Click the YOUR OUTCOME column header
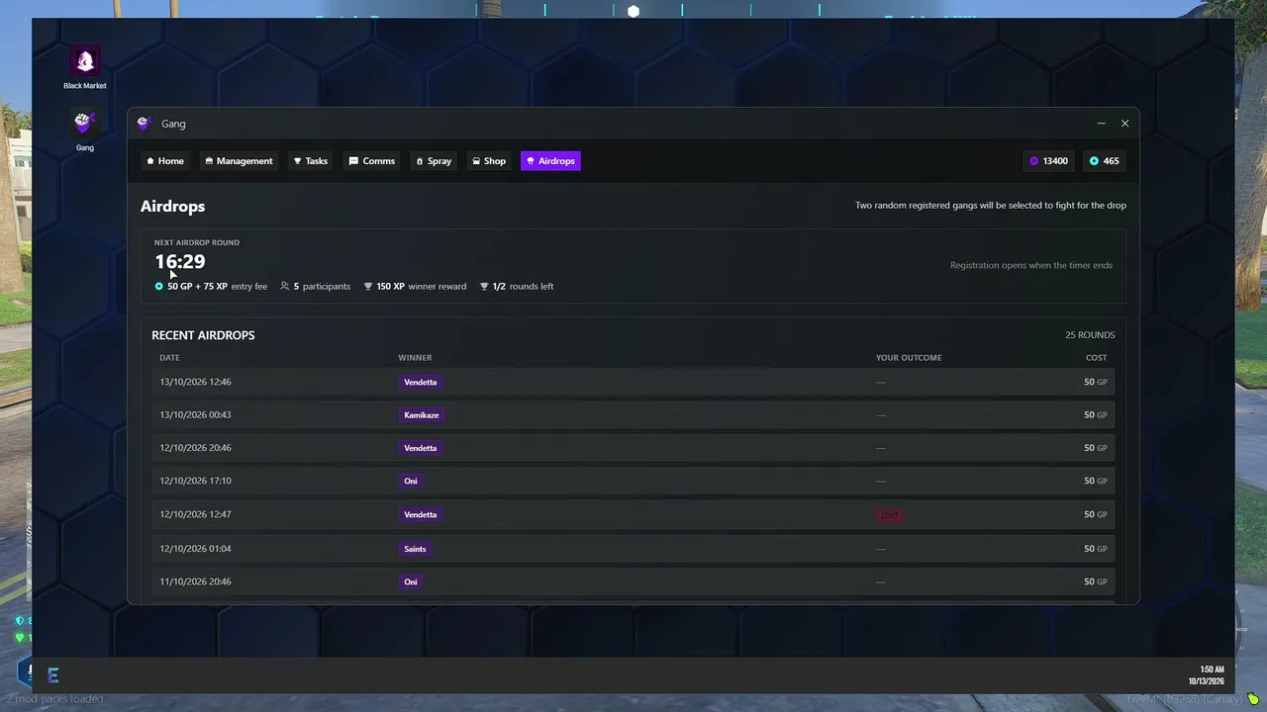 pos(909,358)
